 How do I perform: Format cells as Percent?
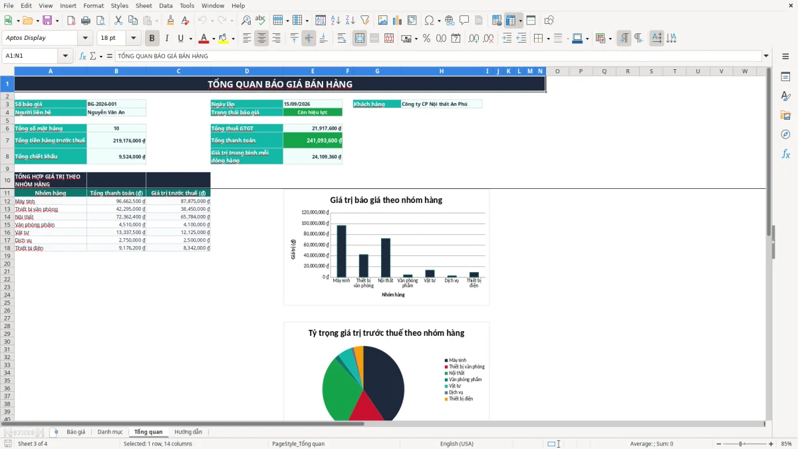pyautogui.click(x=427, y=38)
